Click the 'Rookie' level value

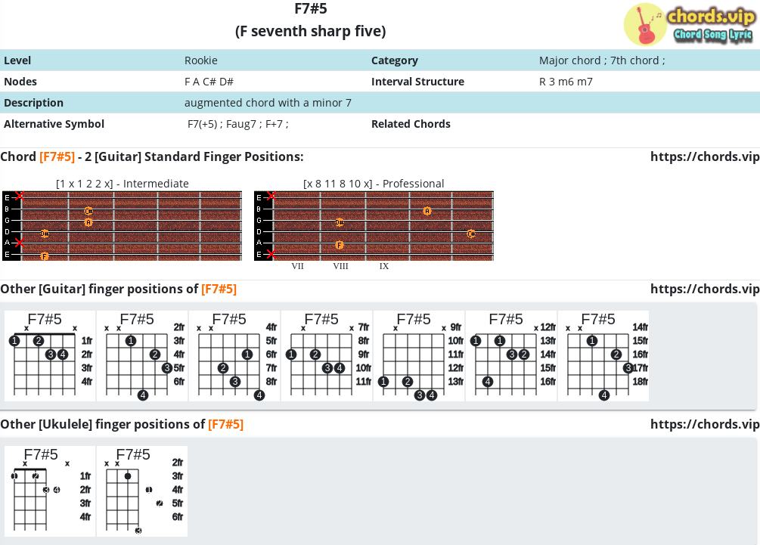[200, 60]
